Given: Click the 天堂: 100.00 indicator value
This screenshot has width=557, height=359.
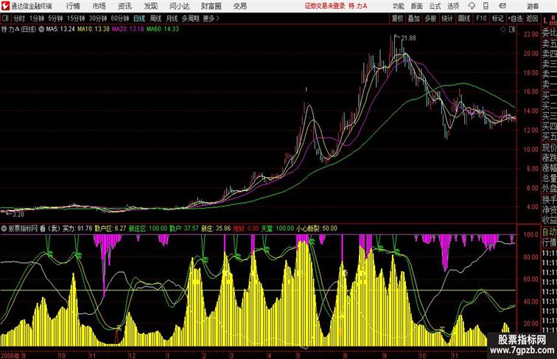Looking at the screenshot, I should coord(278,229).
